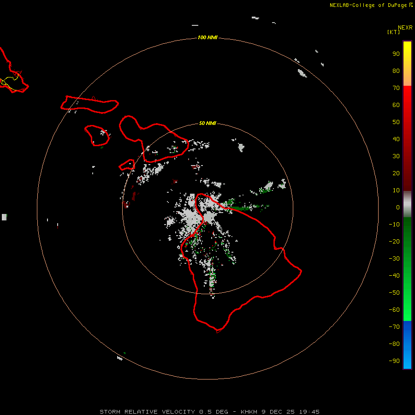Click the 9 DEC 25 date in the footer
Image resolution: width=415 pixels, height=415 pixels.
[278, 412]
